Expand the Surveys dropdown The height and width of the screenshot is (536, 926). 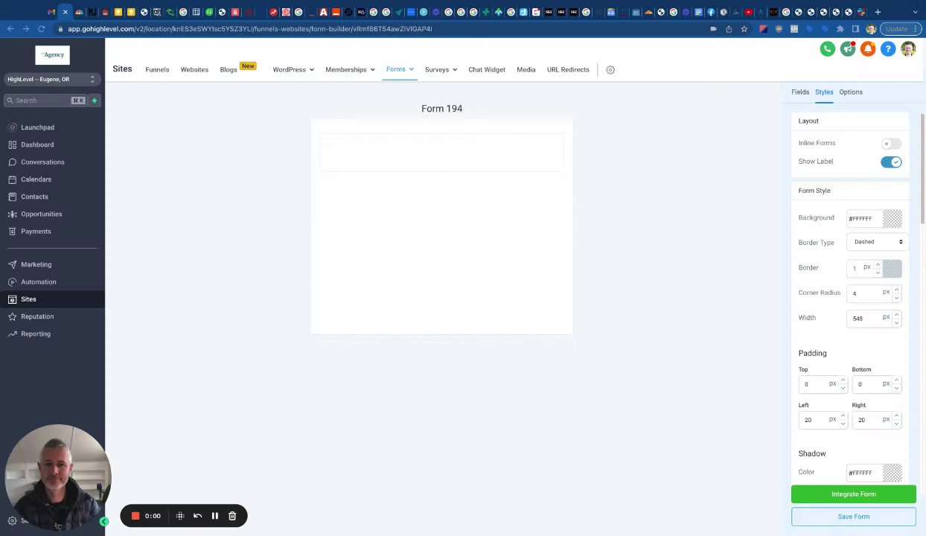point(441,70)
